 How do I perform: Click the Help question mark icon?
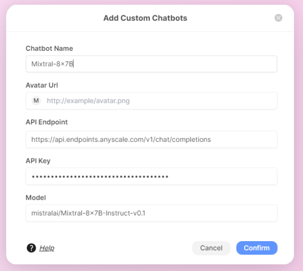[x=31, y=248]
